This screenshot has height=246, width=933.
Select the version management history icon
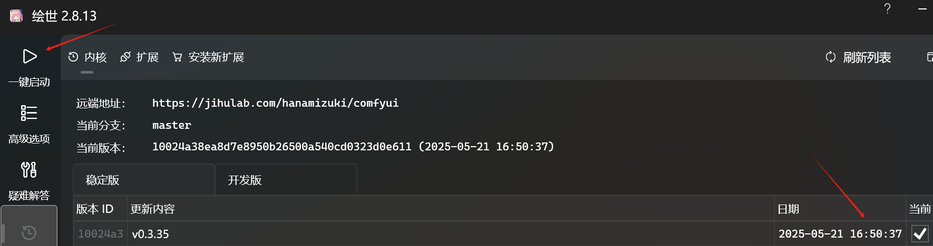(29, 232)
